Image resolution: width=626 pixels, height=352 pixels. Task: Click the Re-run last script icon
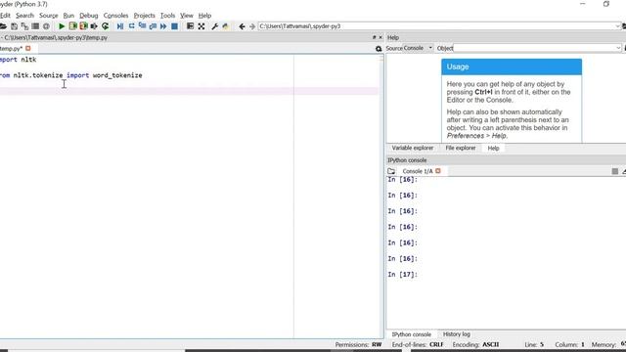click(105, 26)
